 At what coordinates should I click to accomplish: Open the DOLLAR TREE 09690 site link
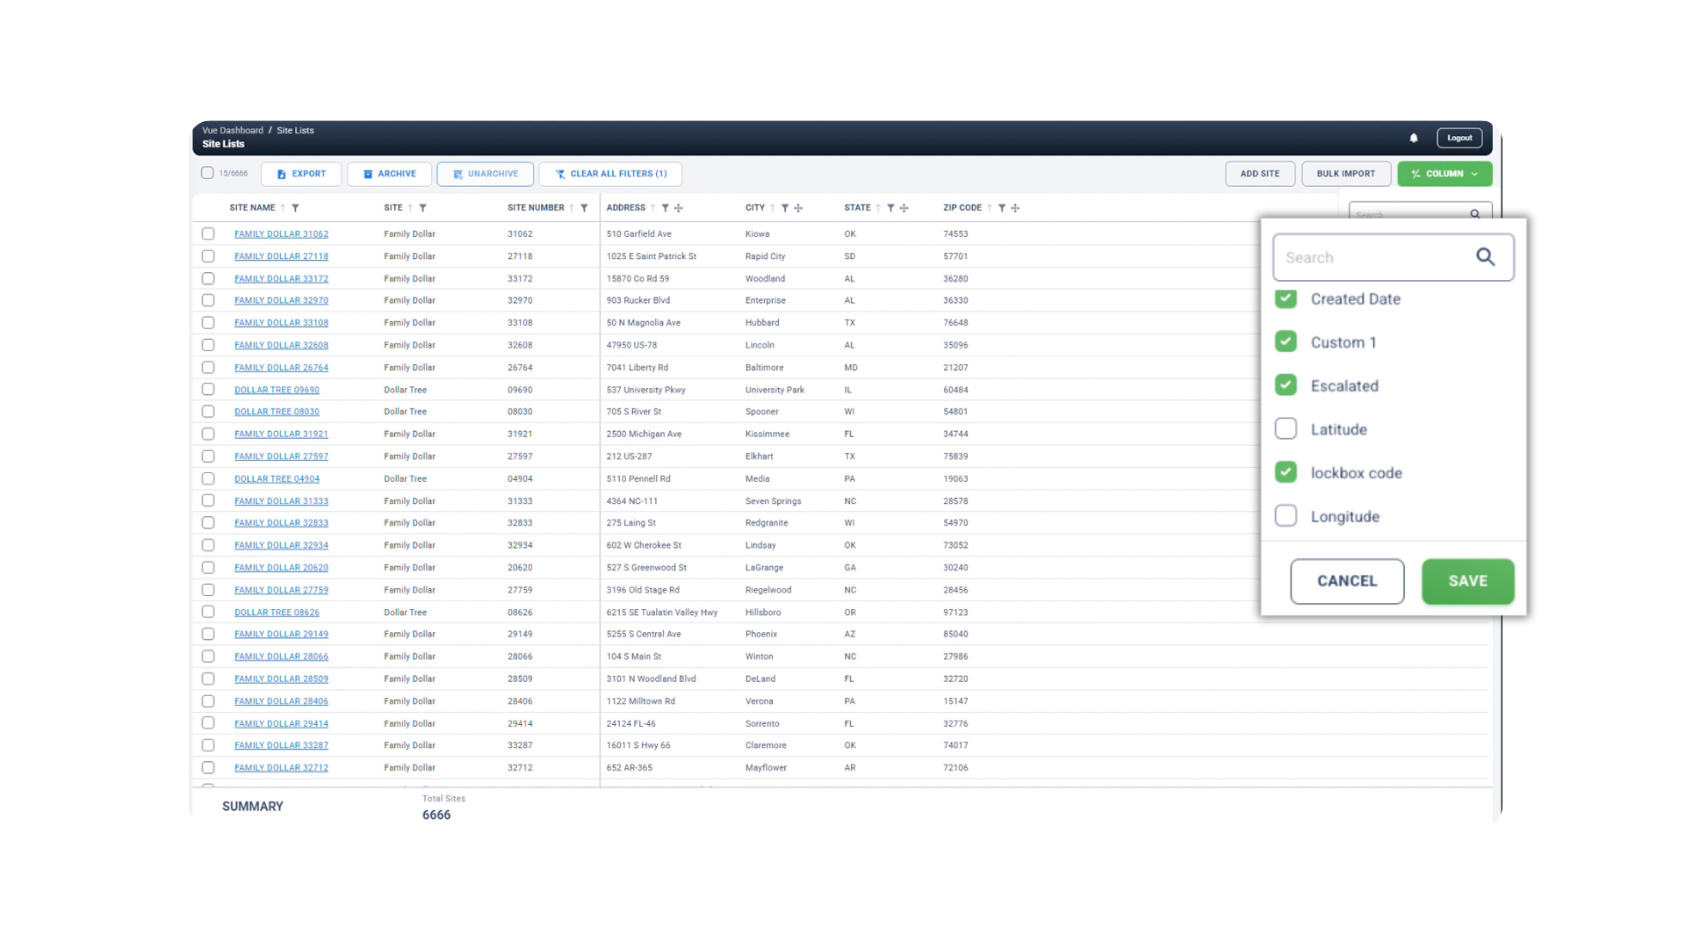[x=277, y=390]
